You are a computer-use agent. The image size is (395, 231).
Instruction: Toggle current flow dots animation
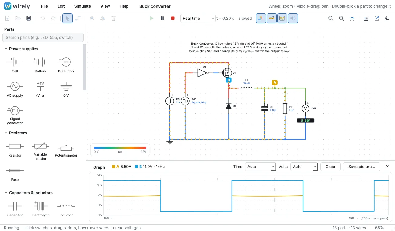pos(272,18)
